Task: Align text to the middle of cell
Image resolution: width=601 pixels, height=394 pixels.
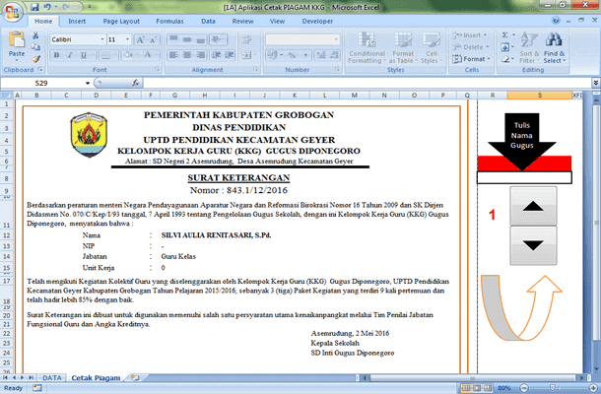Action: point(187,39)
